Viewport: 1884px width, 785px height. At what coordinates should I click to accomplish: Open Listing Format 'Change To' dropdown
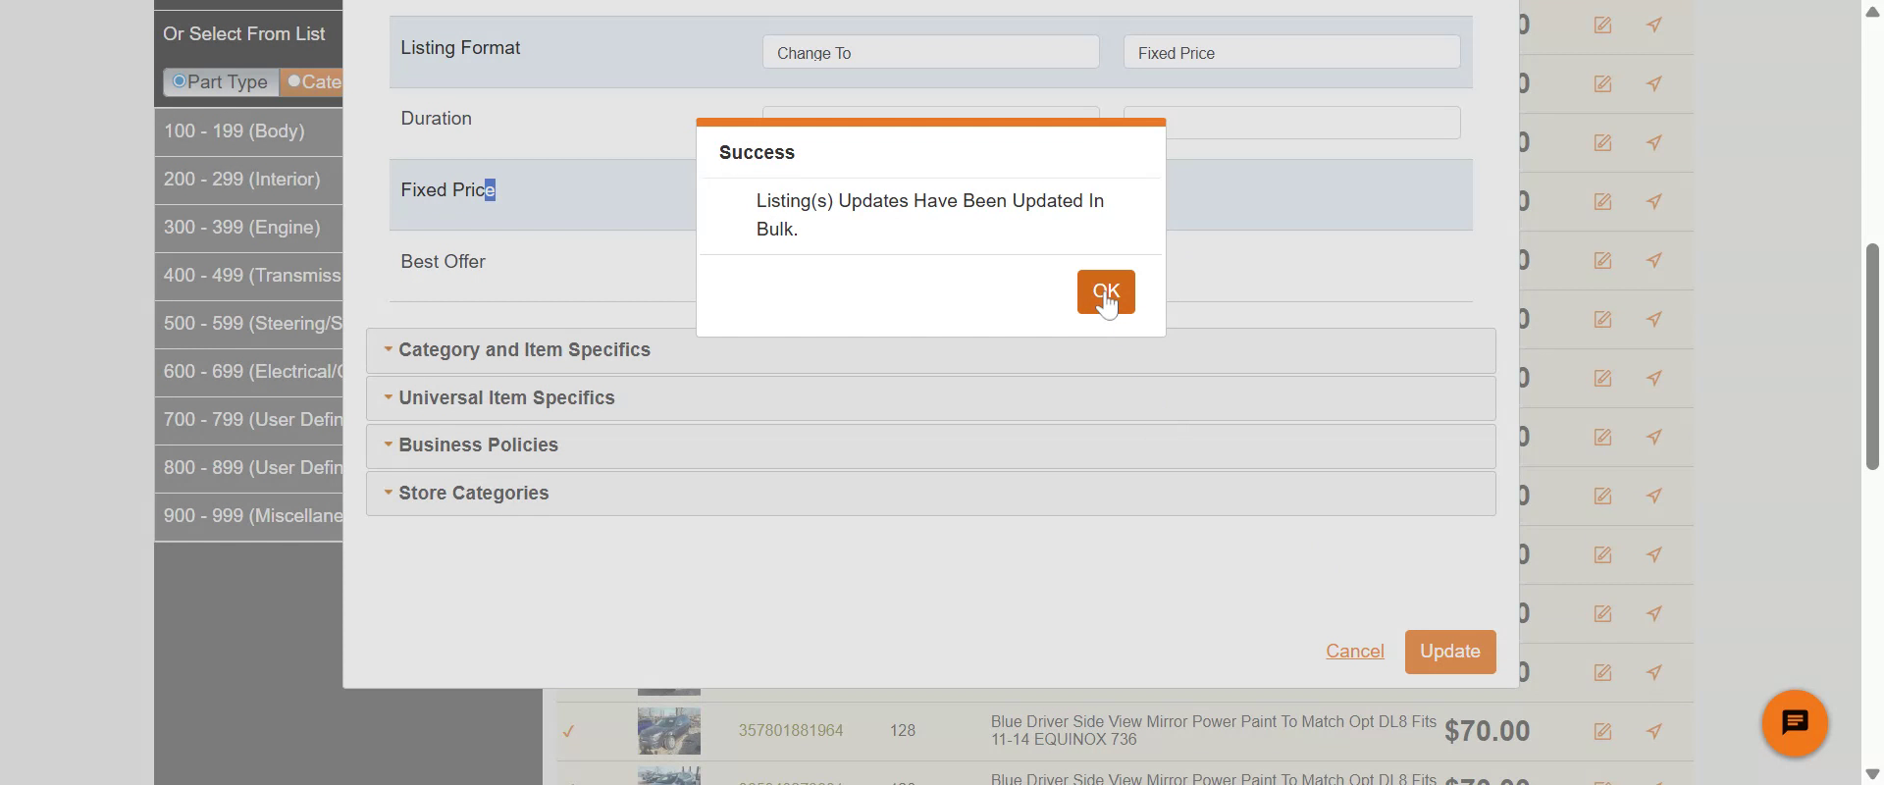(x=930, y=52)
